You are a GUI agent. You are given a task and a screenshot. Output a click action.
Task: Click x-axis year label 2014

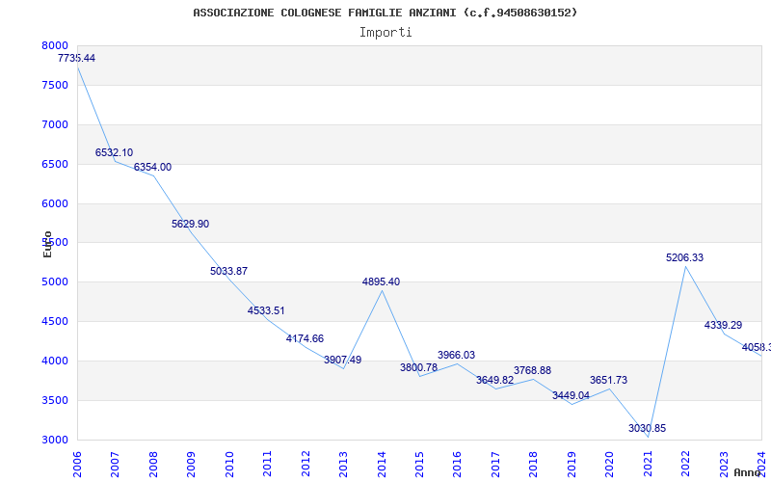[x=382, y=464]
